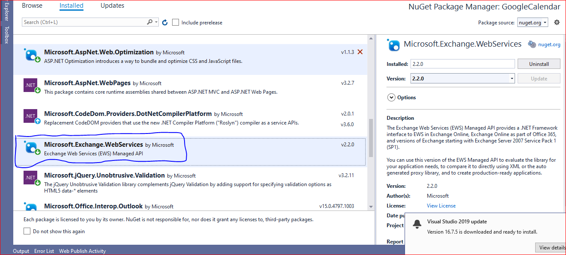Click the Installed version 2.2.0 field

coord(462,64)
